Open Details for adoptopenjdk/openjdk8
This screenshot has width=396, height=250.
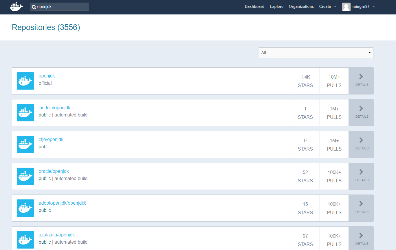(x=361, y=208)
